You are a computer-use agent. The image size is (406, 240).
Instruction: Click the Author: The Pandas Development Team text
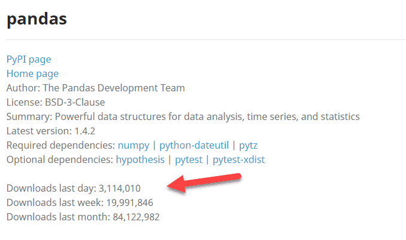96,88
